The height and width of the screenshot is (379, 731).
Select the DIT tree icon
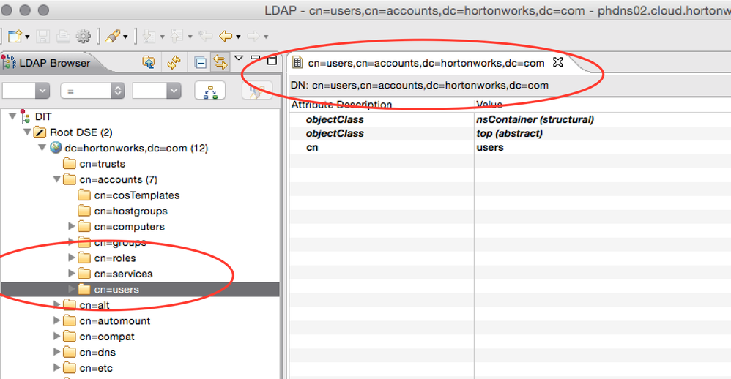(25, 116)
